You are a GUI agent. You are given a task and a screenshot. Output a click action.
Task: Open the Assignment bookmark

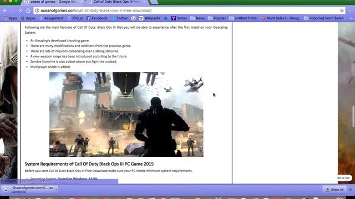click(52, 18)
